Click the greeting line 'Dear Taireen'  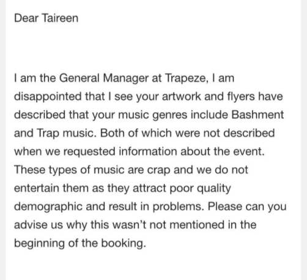click(x=46, y=18)
